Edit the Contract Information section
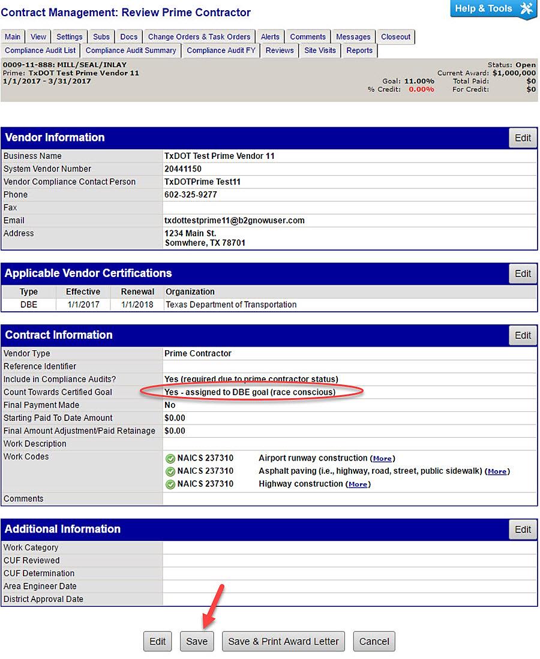This screenshot has height=659, width=540. [x=523, y=335]
